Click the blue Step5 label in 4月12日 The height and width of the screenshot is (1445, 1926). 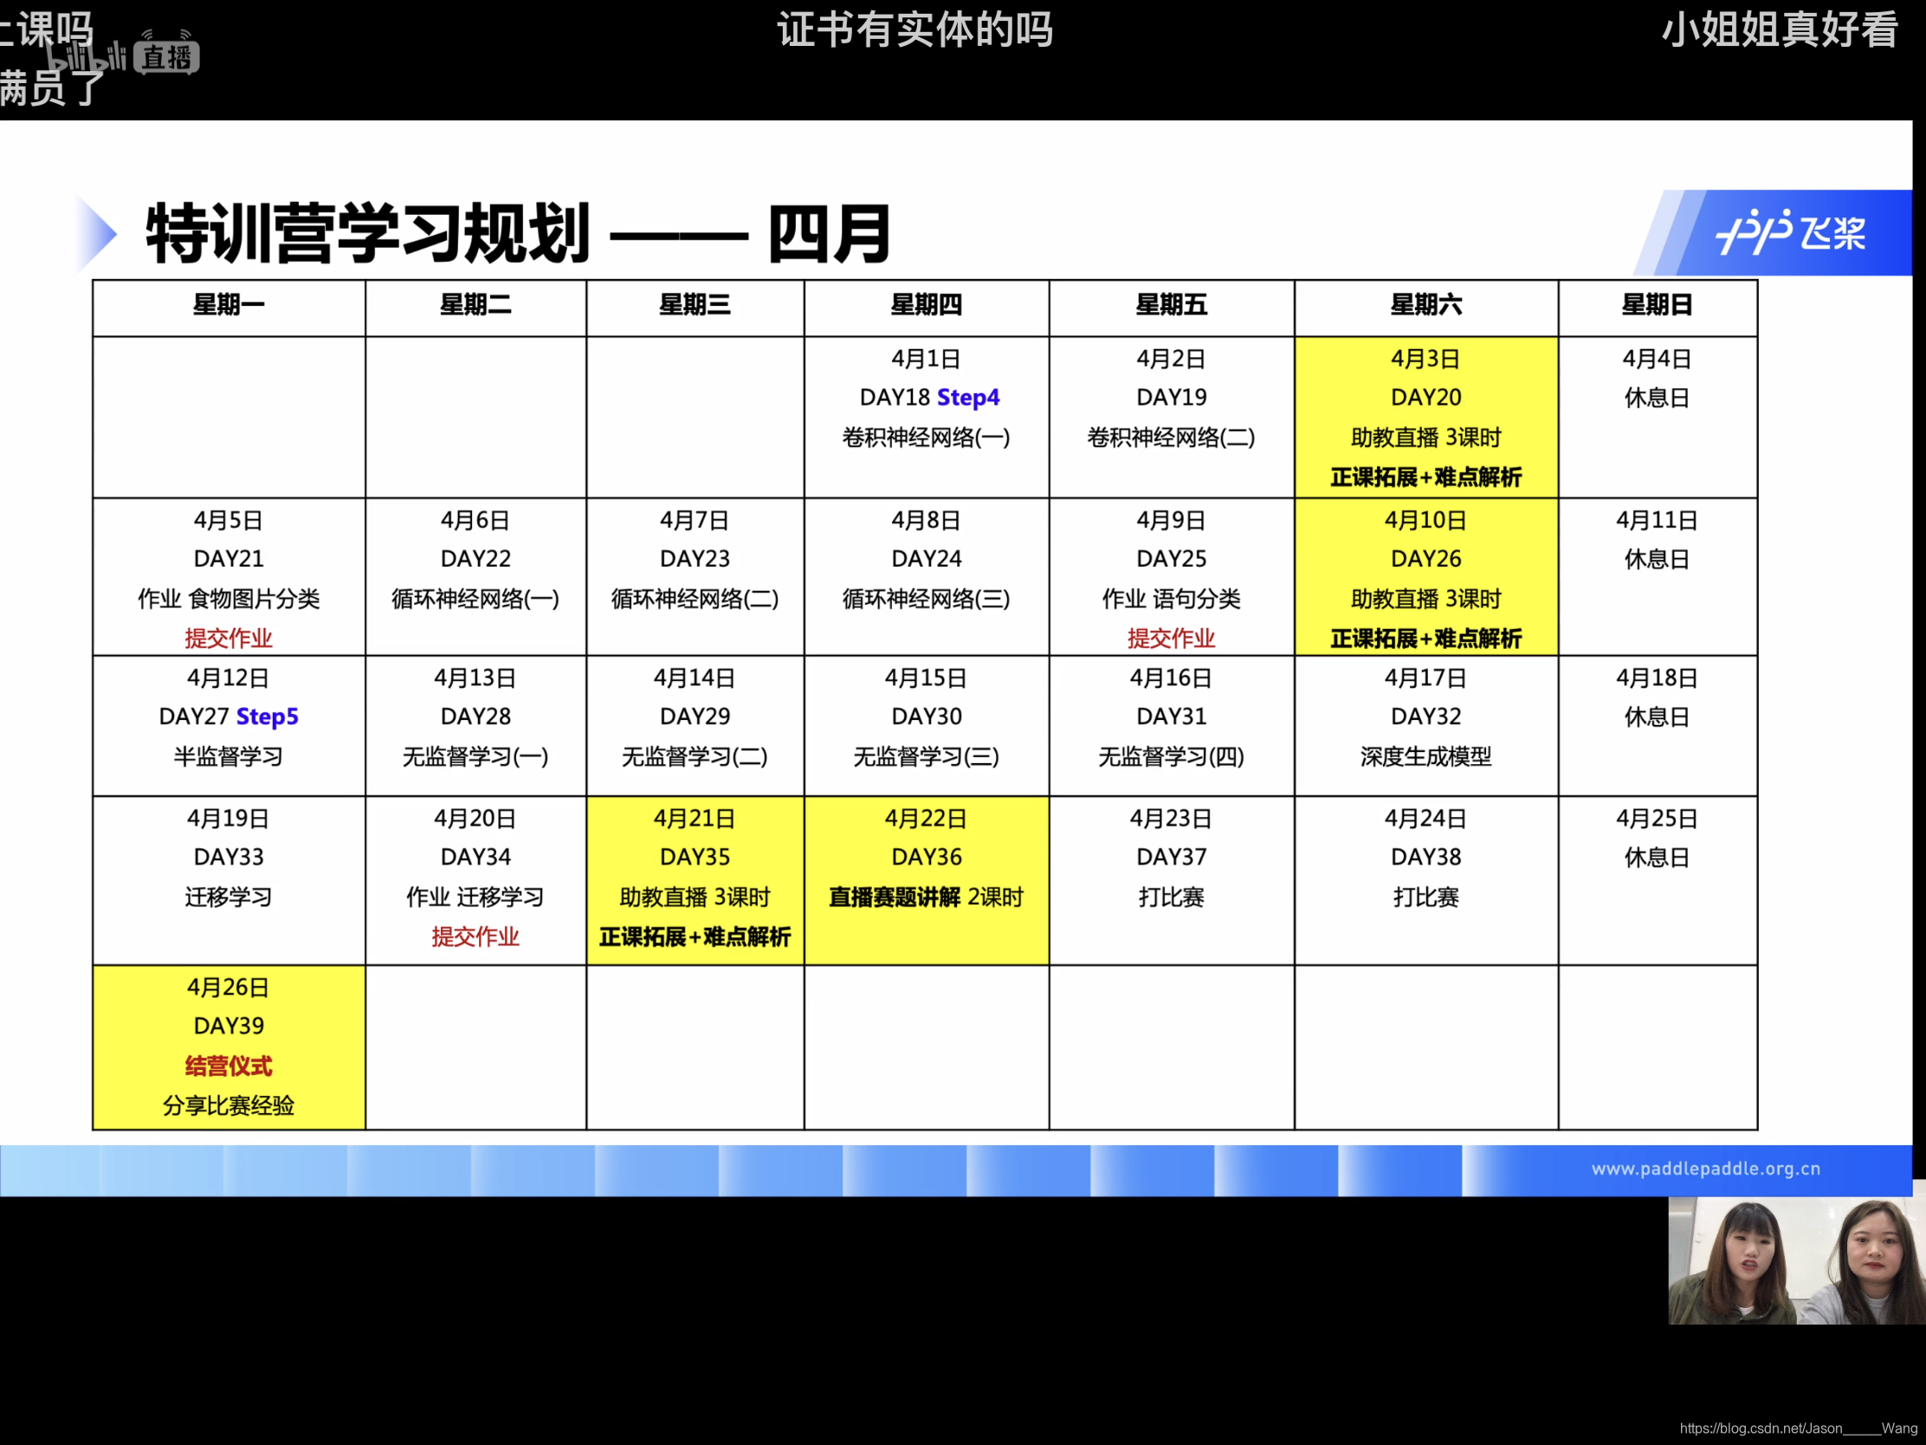(x=268, y=716)
